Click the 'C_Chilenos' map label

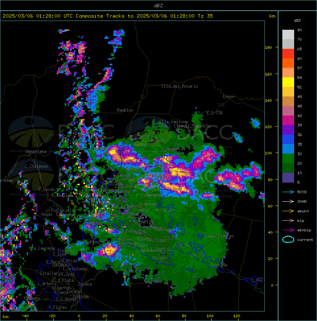tap(36, 166)
